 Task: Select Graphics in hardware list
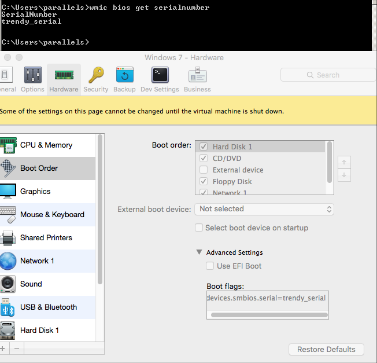point(47,192)
